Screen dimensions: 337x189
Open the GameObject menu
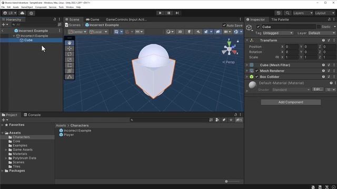(27, 7)
